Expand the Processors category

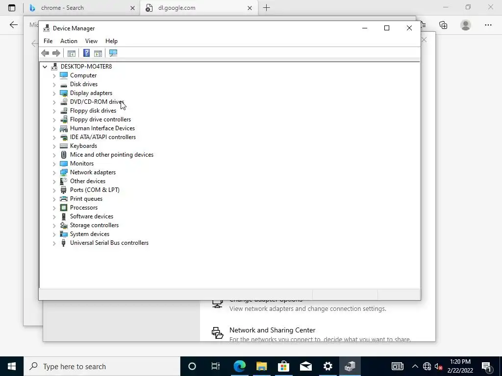54,208
